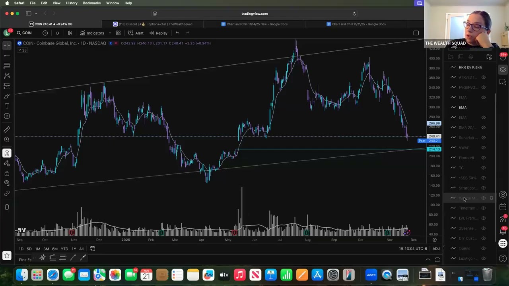Select the crosshair cursor tool
509x286 pixels.
click(7, 46)
